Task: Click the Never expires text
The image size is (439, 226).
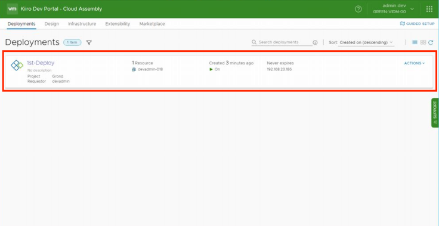Action: tap(280, 63)
